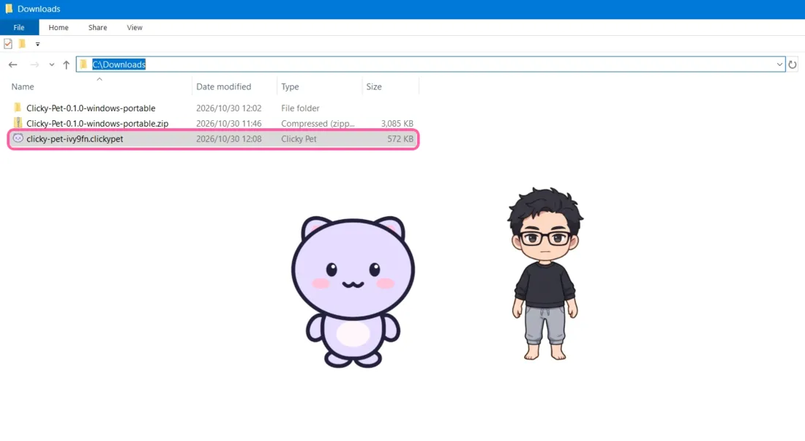Select the Clicky-Pet zip archive icon
Image resolution: width=805 pixels, height=441 pixels.
[18, 123]
